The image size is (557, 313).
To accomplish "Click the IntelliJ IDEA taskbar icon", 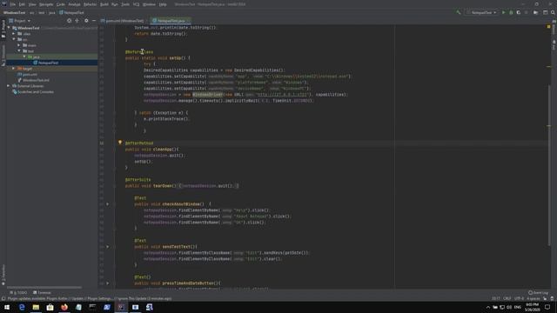I will point(121,307).
